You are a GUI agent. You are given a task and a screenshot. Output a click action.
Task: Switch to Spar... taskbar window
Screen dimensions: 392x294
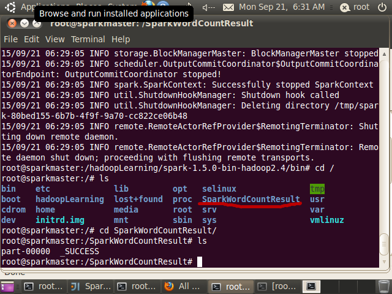click(91, 286)
